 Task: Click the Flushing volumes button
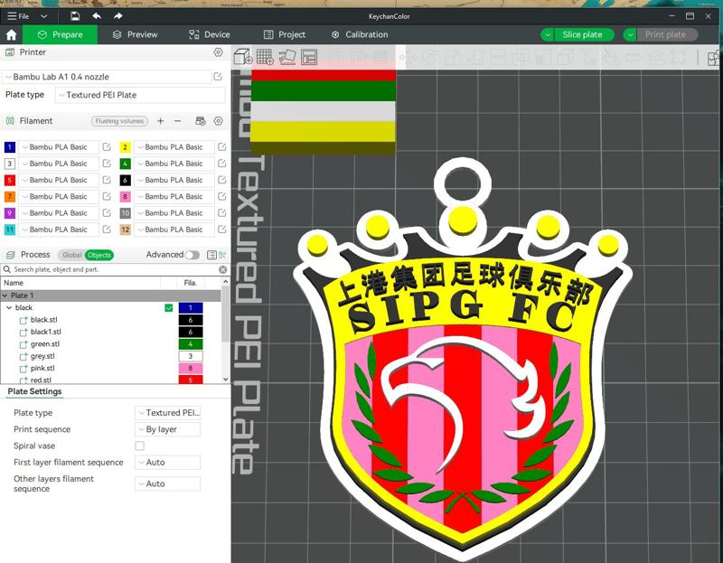click(119, 121)
